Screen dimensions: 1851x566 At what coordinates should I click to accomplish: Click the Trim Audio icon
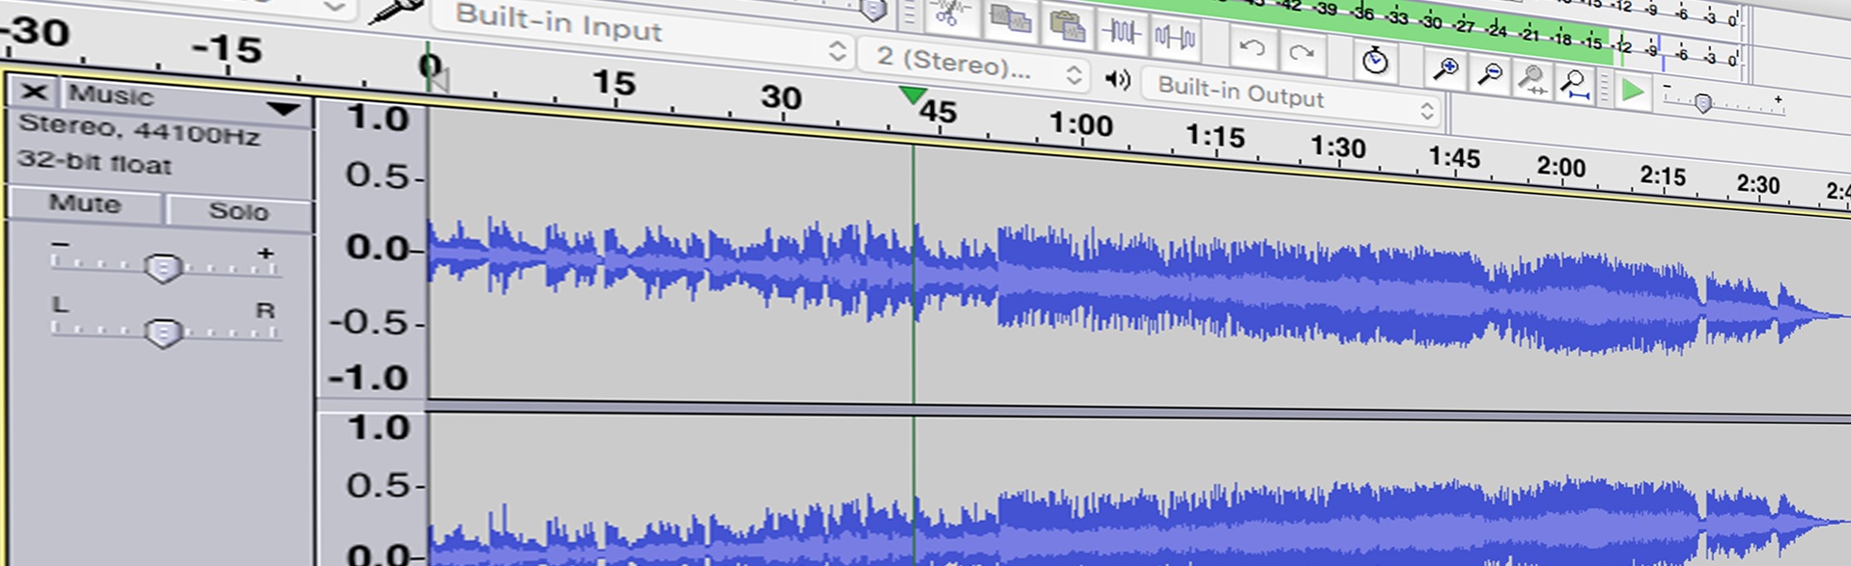pos(1121,33)
